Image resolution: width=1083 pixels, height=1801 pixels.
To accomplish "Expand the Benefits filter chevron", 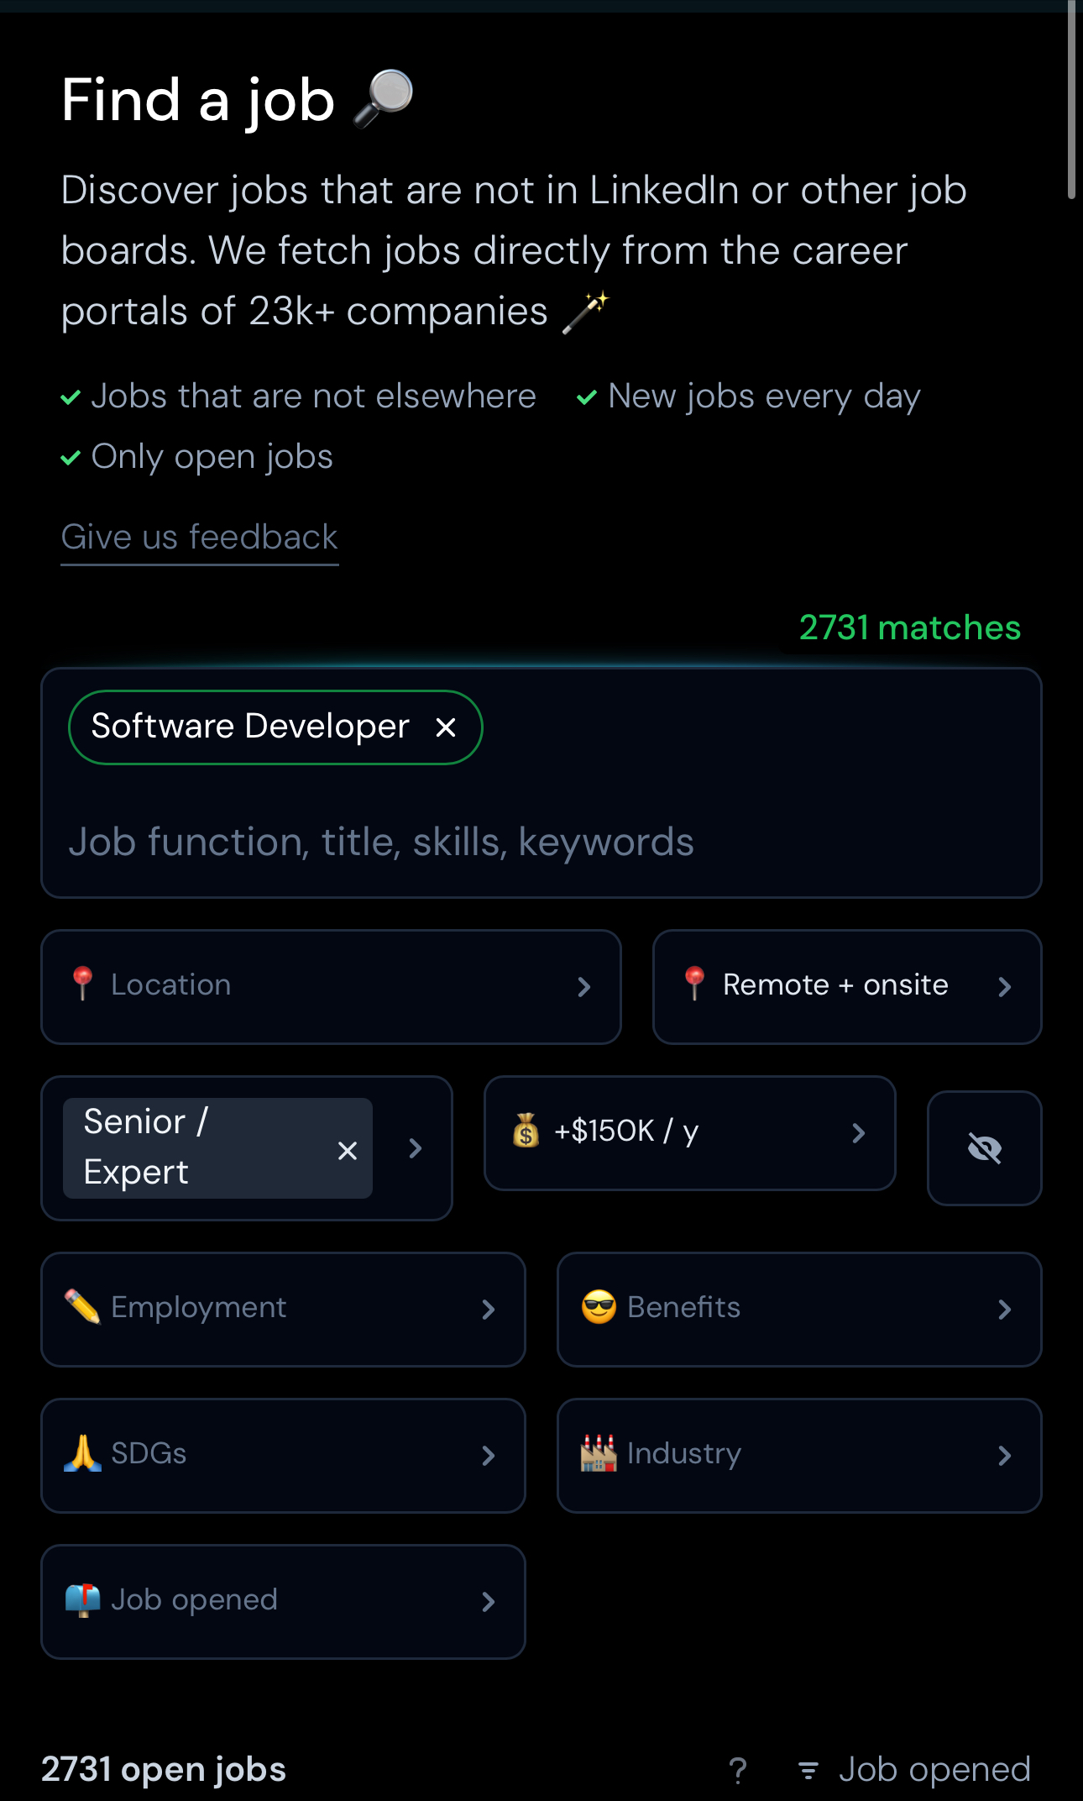I will 1004,1310.
